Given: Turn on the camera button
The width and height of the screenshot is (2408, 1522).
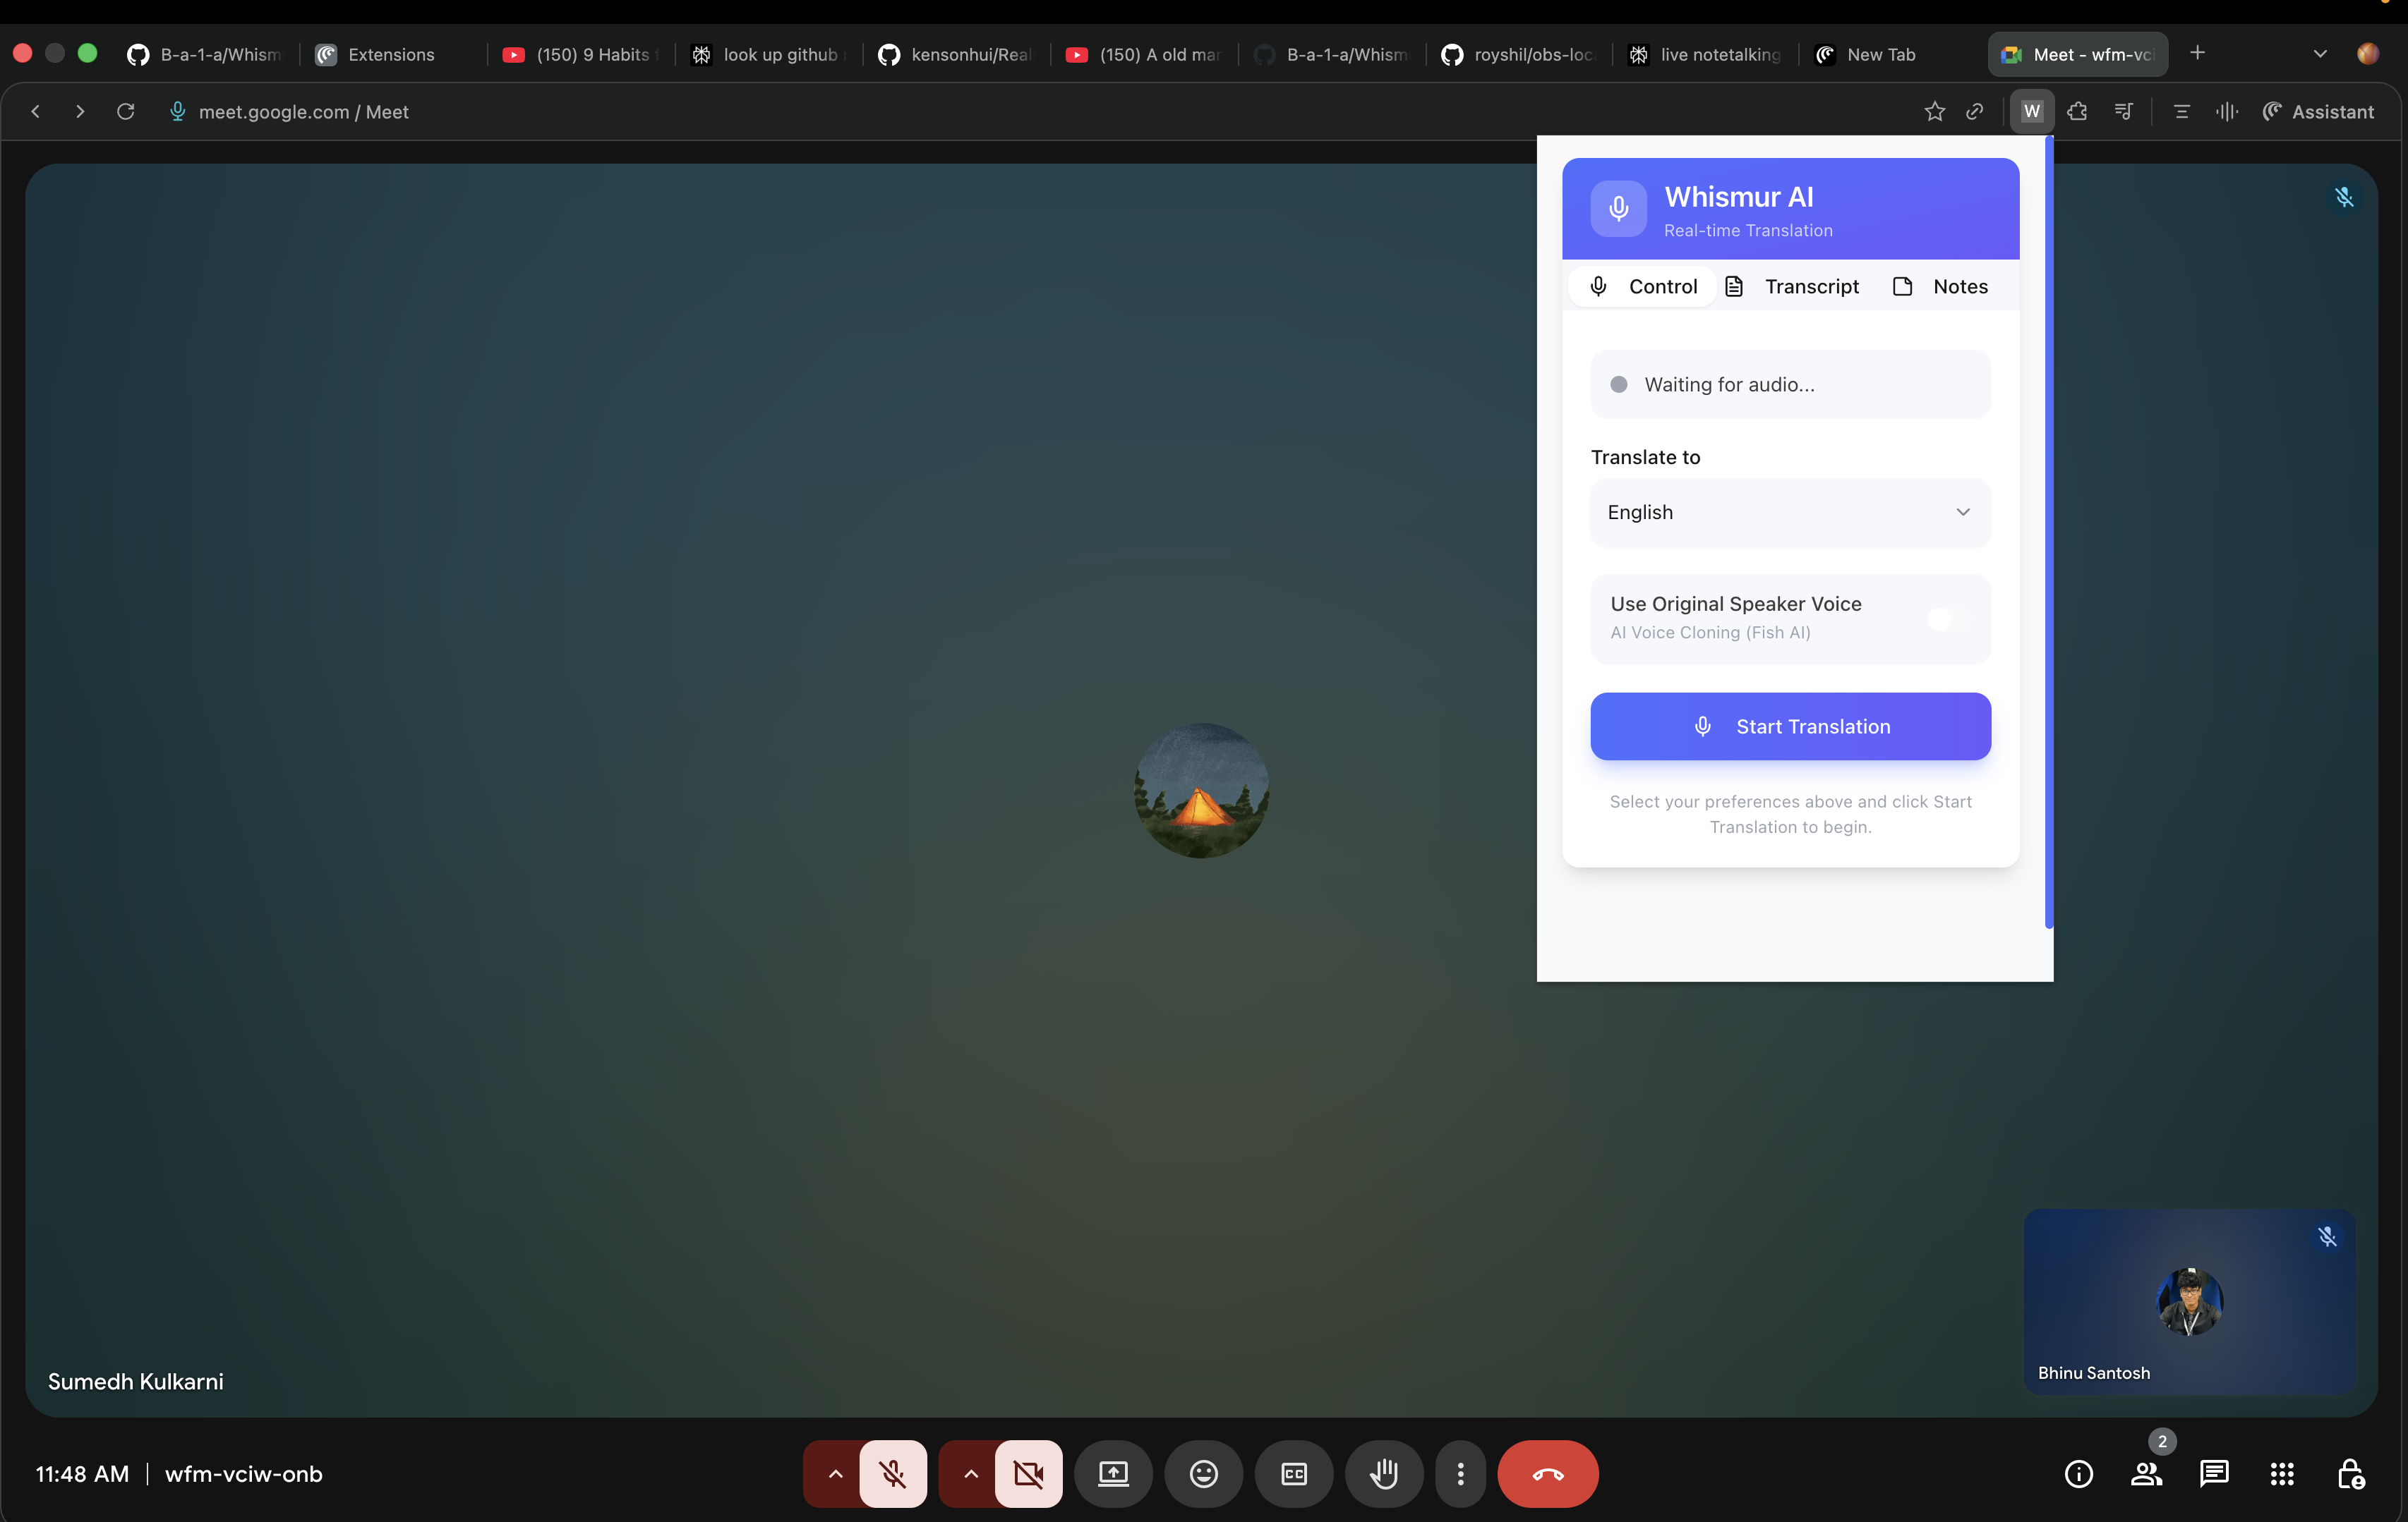Looking at the screenshot, I should (1027, 1473).
